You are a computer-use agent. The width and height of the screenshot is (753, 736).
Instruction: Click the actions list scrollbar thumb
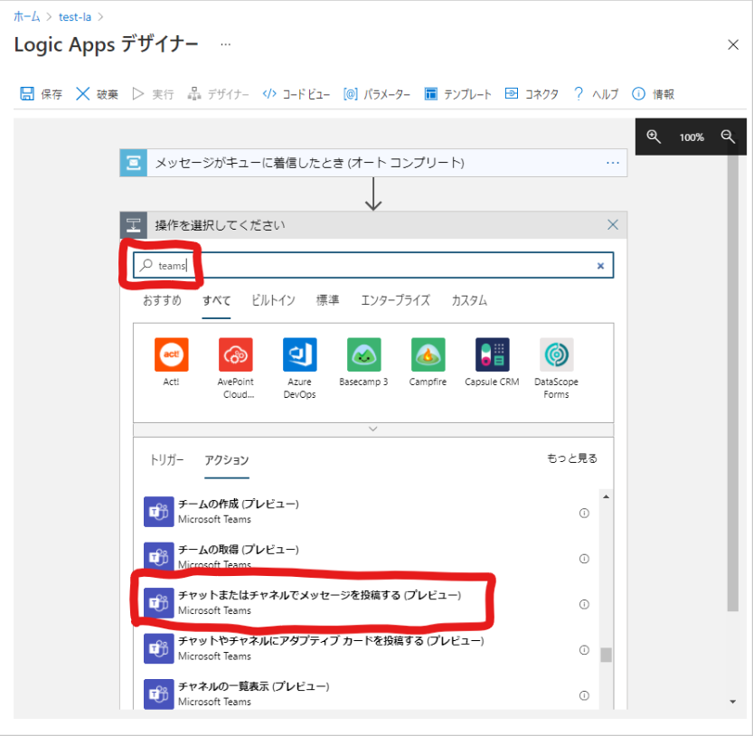coord(606,655)
